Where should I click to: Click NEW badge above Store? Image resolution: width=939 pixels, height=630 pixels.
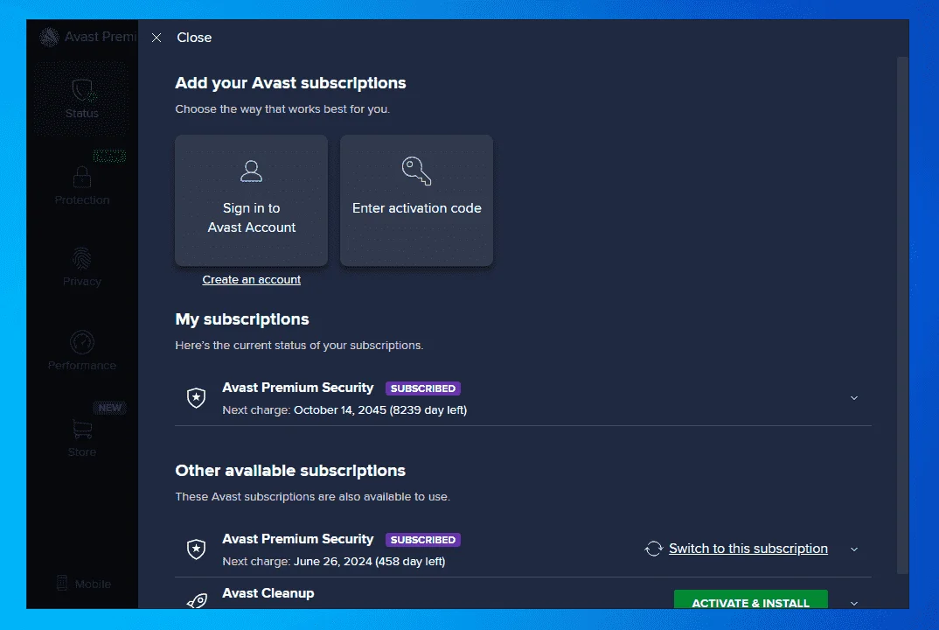[x=109, y=408]
